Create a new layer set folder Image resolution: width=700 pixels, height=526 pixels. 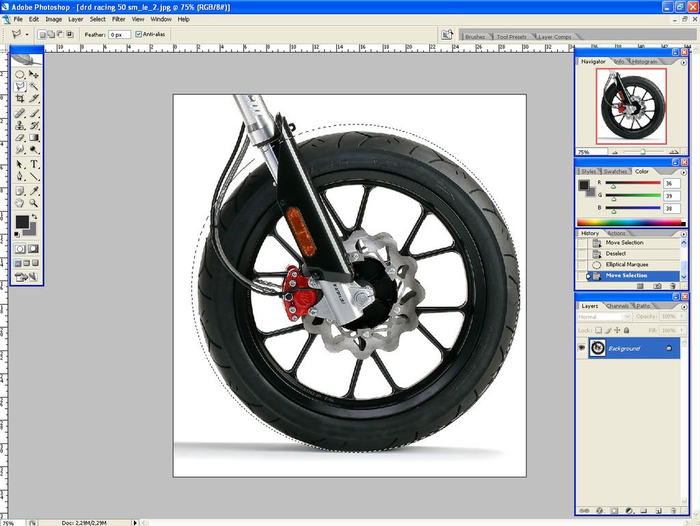click(643, 510)
